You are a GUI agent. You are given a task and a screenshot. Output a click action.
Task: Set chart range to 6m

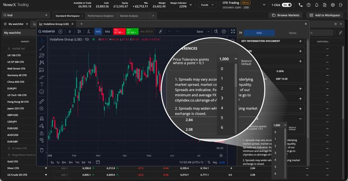[64, 162]
